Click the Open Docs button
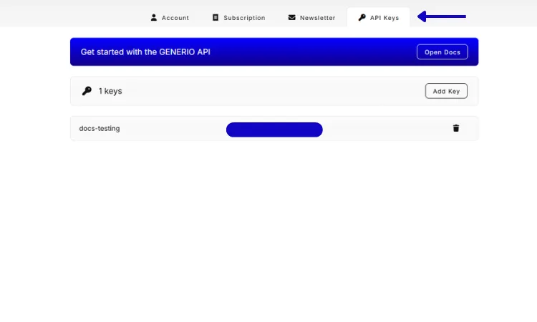The image size is (537, 322). point(442,52)
